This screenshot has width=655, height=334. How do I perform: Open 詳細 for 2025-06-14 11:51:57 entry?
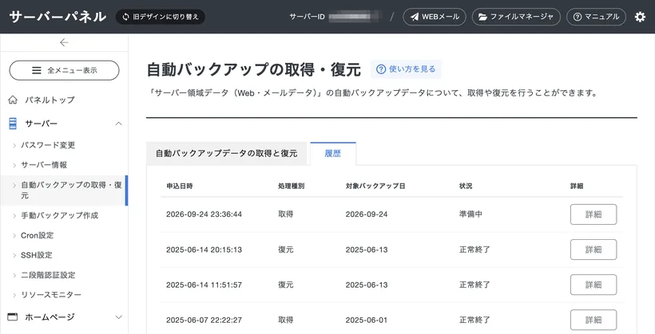click(x=593, y=285)
